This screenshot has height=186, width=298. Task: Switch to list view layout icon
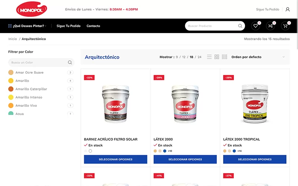pyautogui.click(x=209, y=57)
